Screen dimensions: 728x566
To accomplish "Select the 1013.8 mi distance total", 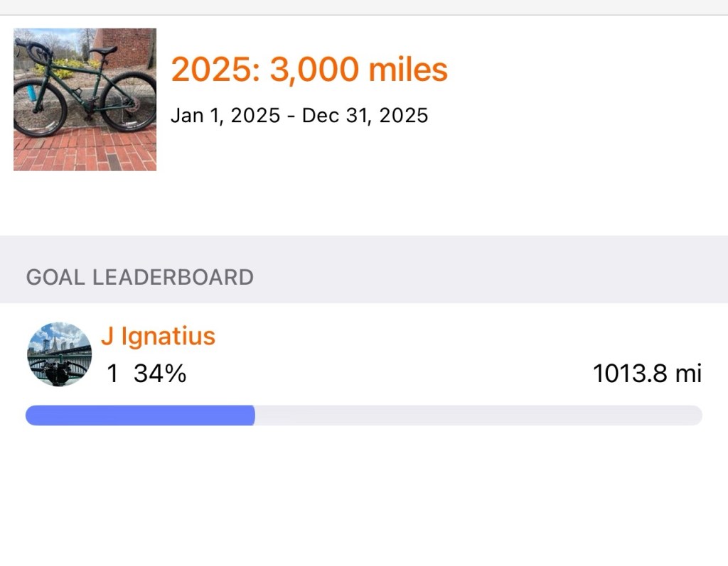I will click(x=647, y=374).
